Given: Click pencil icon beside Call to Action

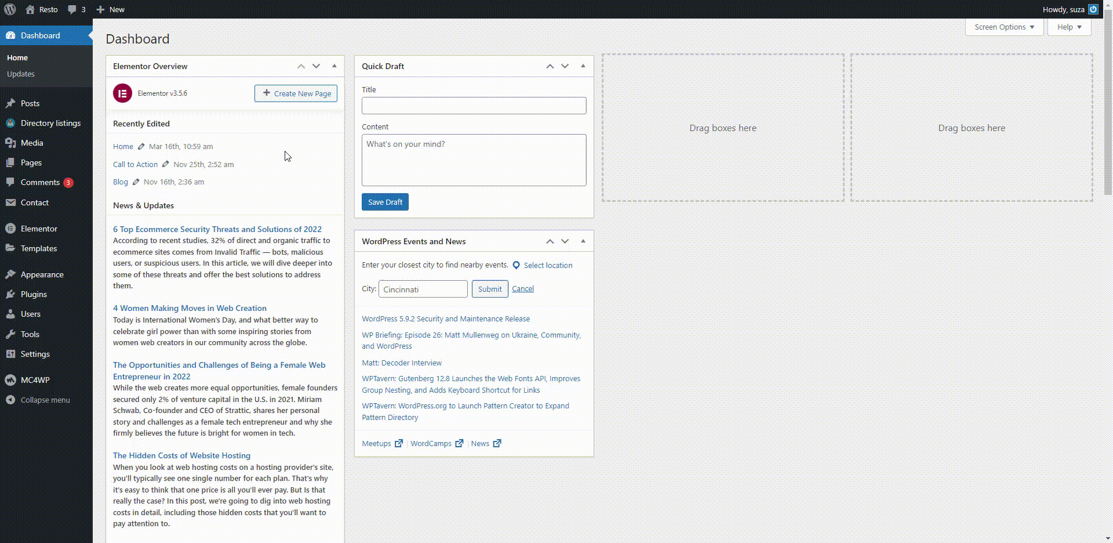Looking at the screenshot, I should [165, 164].
